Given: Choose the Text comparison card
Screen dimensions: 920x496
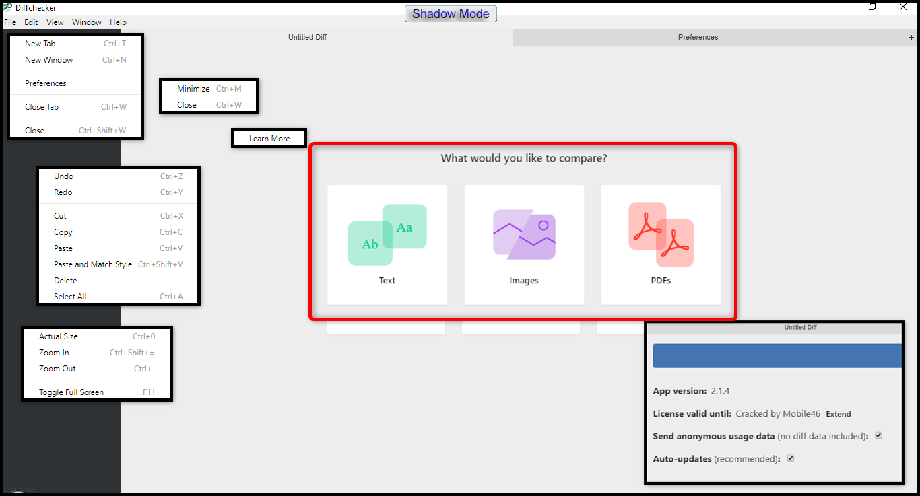Looking at the screenshot, I should (387, 245).
